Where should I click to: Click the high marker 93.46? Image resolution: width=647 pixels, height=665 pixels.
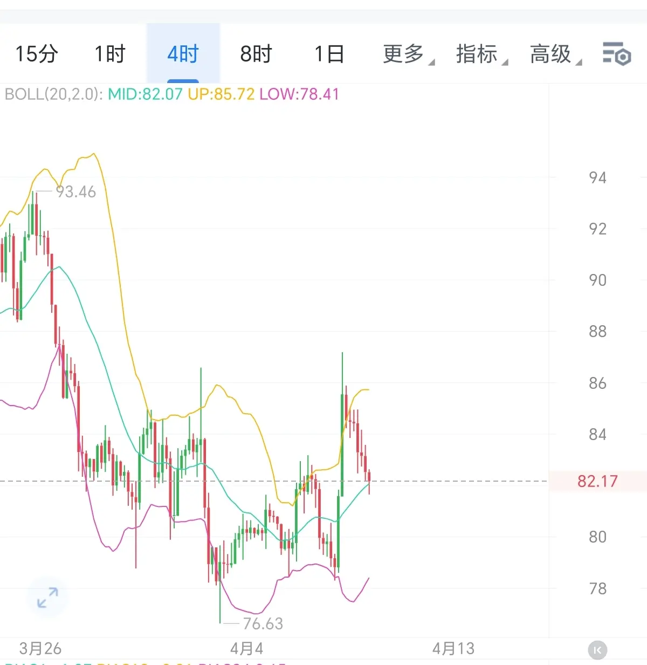pyautogui.click(x=76, y=191)
